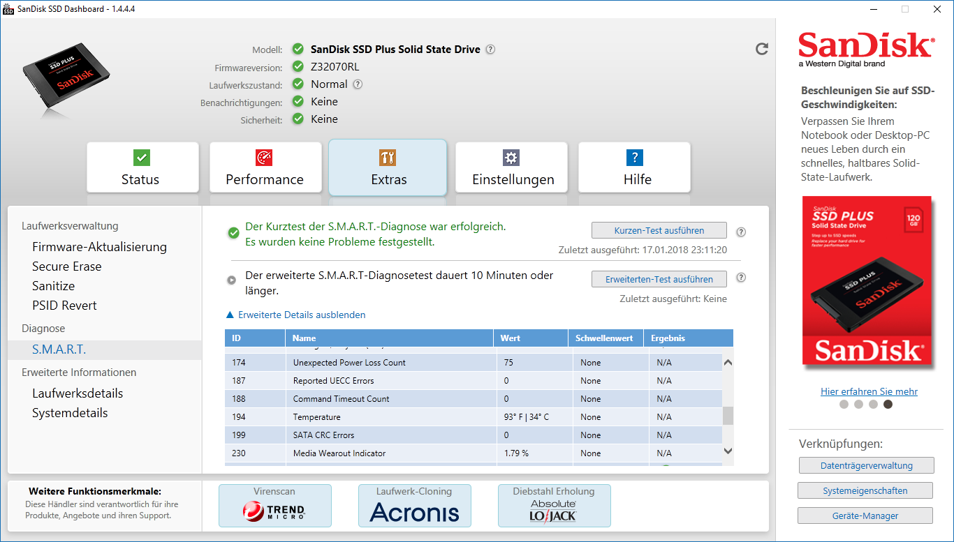The height and width of the screenshot is (542, 954).
Task: Select first carousel dot under ad
Action: (x=844, y=404)
